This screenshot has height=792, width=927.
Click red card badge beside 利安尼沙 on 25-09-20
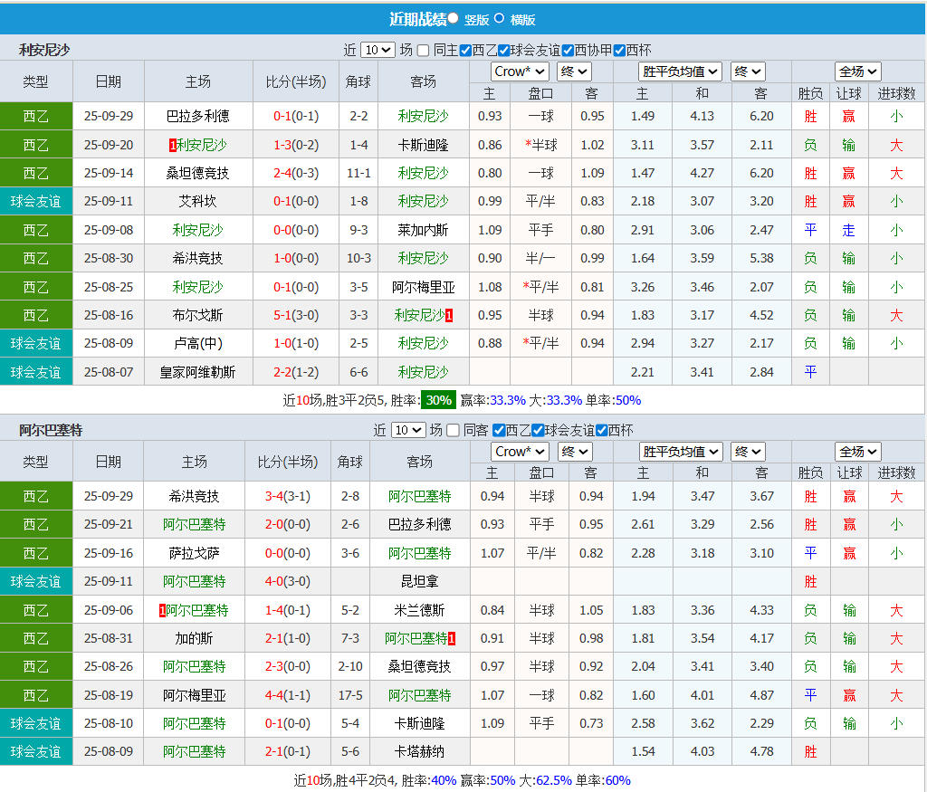tap(173, 145)
